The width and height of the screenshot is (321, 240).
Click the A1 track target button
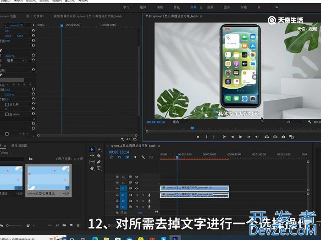pos(123,195)
